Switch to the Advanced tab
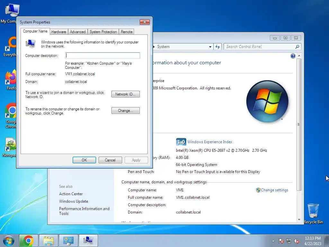 [78, 32]
